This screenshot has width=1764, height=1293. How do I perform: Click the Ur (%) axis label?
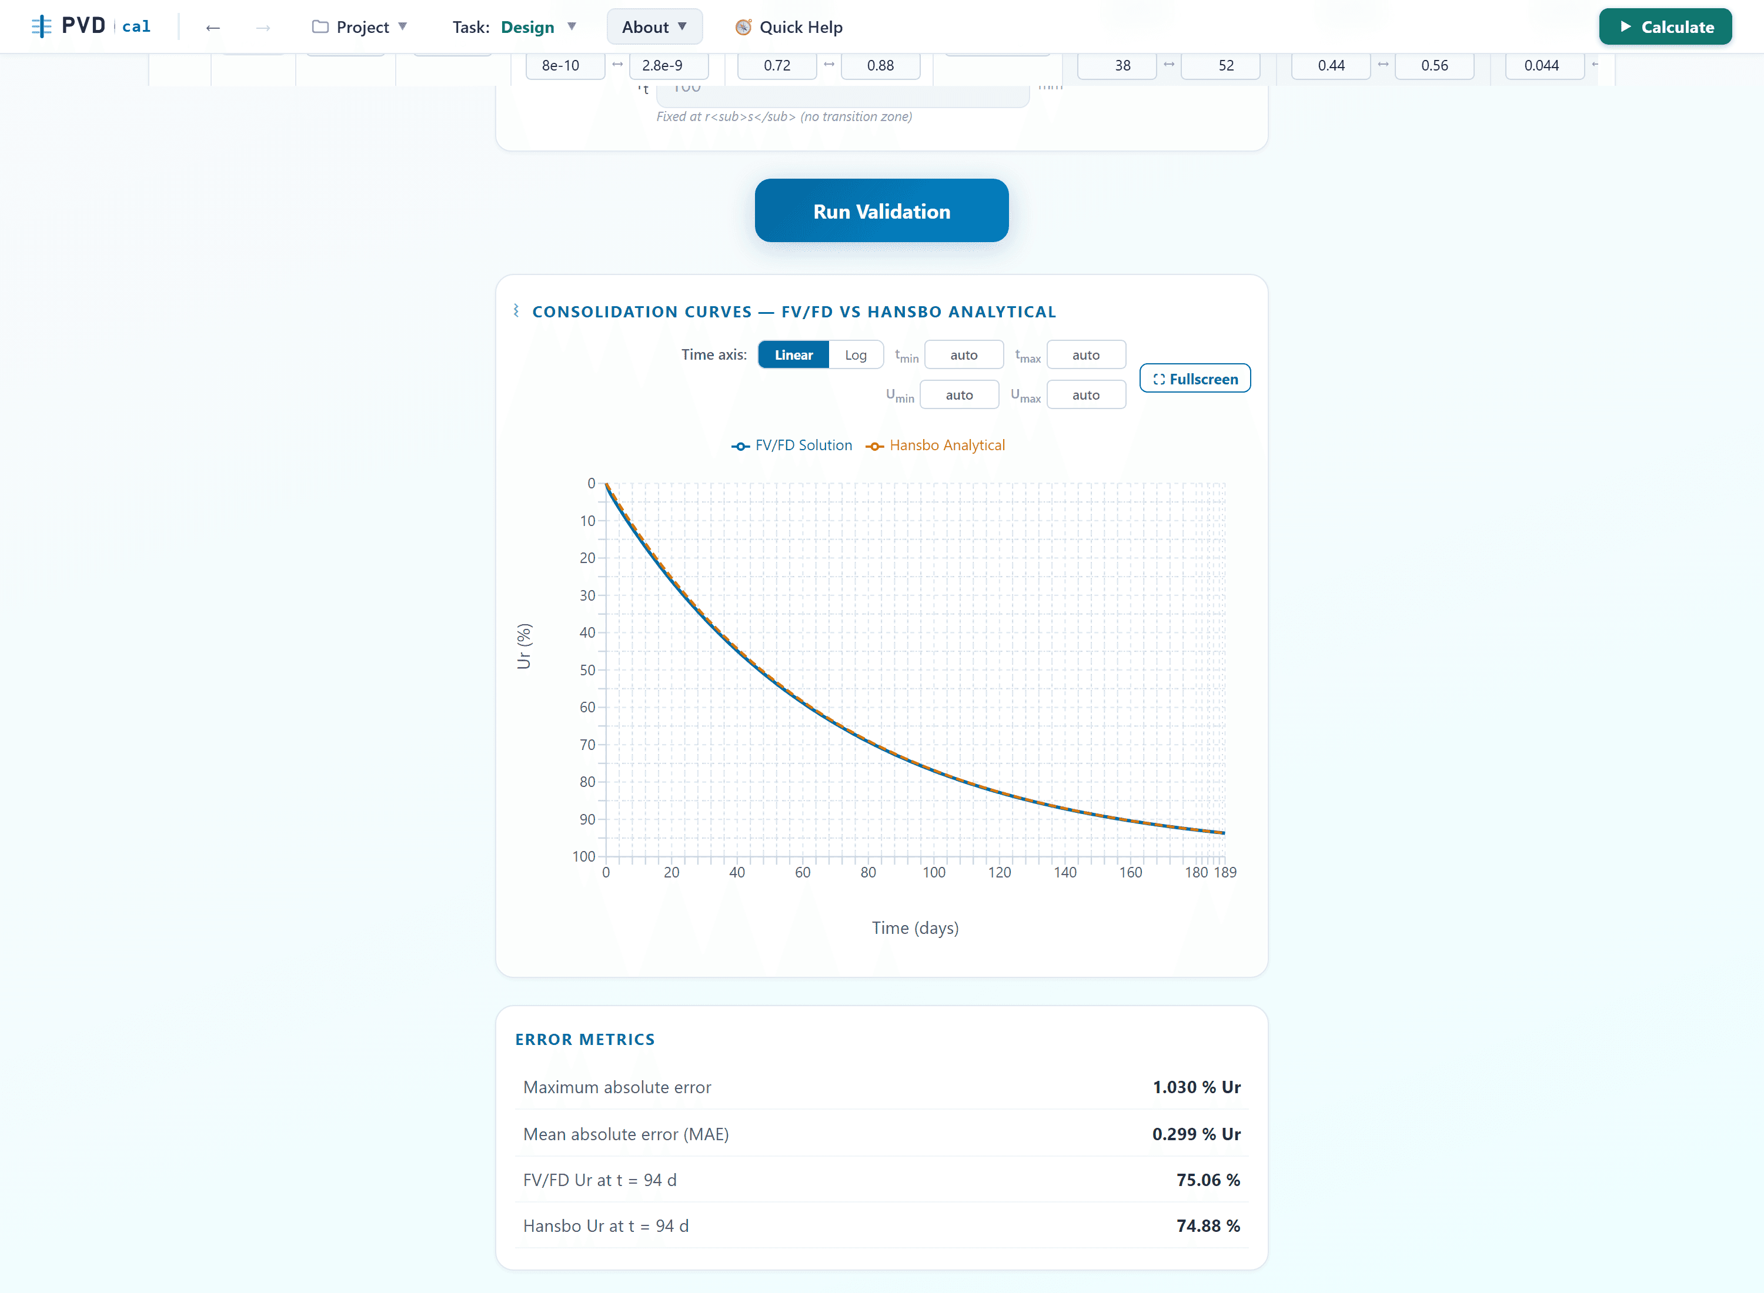524,646
